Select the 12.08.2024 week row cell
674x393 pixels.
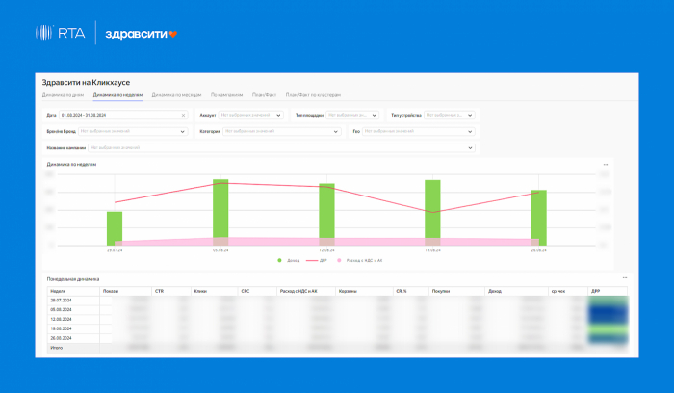tap(73, 320)
